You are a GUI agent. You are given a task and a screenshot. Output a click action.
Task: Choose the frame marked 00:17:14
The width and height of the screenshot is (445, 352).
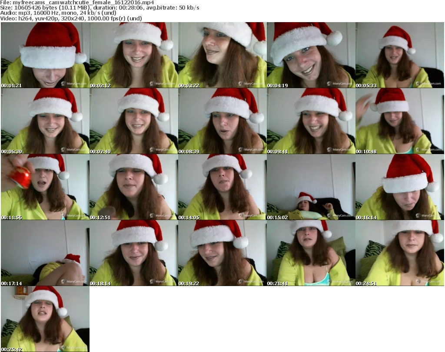45,253
